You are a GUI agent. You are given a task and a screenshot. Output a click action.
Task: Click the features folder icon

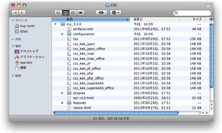point(69,102)
